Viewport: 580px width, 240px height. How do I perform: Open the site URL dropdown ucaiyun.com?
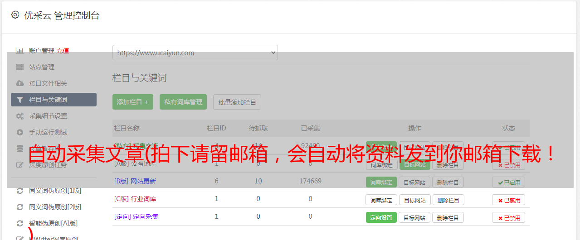coord(195,53)
